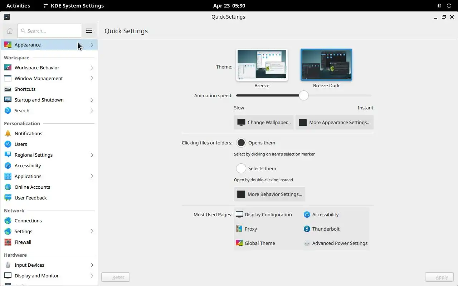Viewport: 458px width, 286px height.
Task: Expand the Appearance category chevron
Action: (92, 45)
